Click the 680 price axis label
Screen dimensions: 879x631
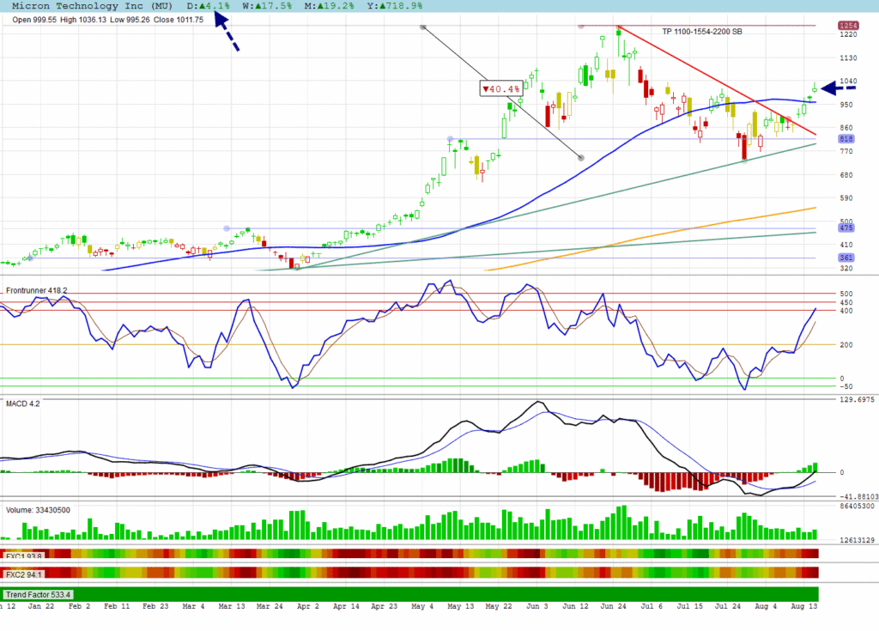tap(846, 175)
